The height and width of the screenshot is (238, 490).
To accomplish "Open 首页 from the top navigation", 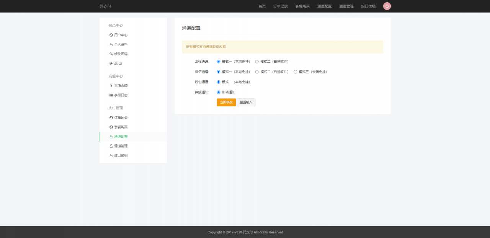I will [262, 6].
